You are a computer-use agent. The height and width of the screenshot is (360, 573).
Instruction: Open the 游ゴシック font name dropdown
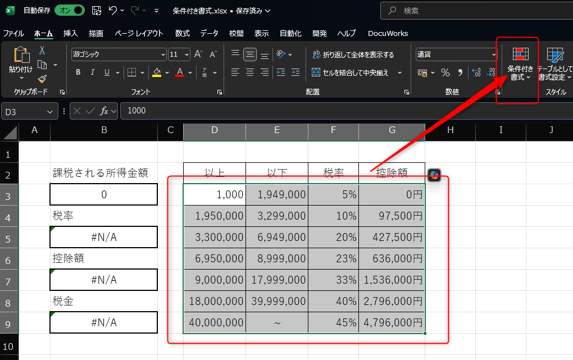click(163, 54)
